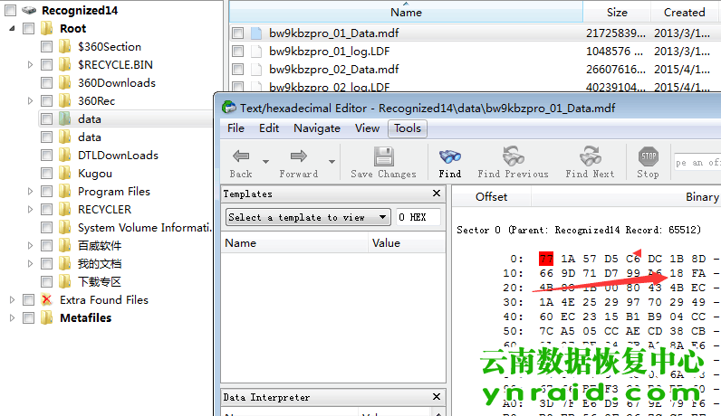The image size is (721, 416).
Task: Open the Tools menu
Action: tap(407, 128)
